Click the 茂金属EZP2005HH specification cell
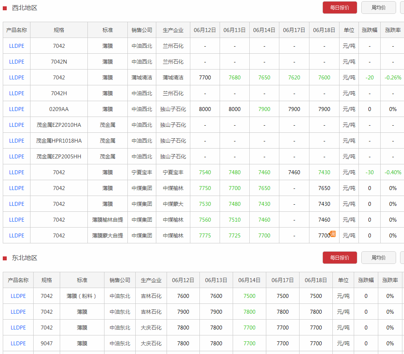Image resolution: width=404 pixels, height=354 pixels. click(x=59, y=156)
